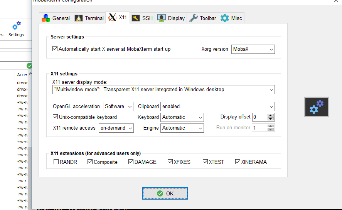The image size is (342, 210).
Task: Click the teal gear Misc icon
Action: point(225,18)
